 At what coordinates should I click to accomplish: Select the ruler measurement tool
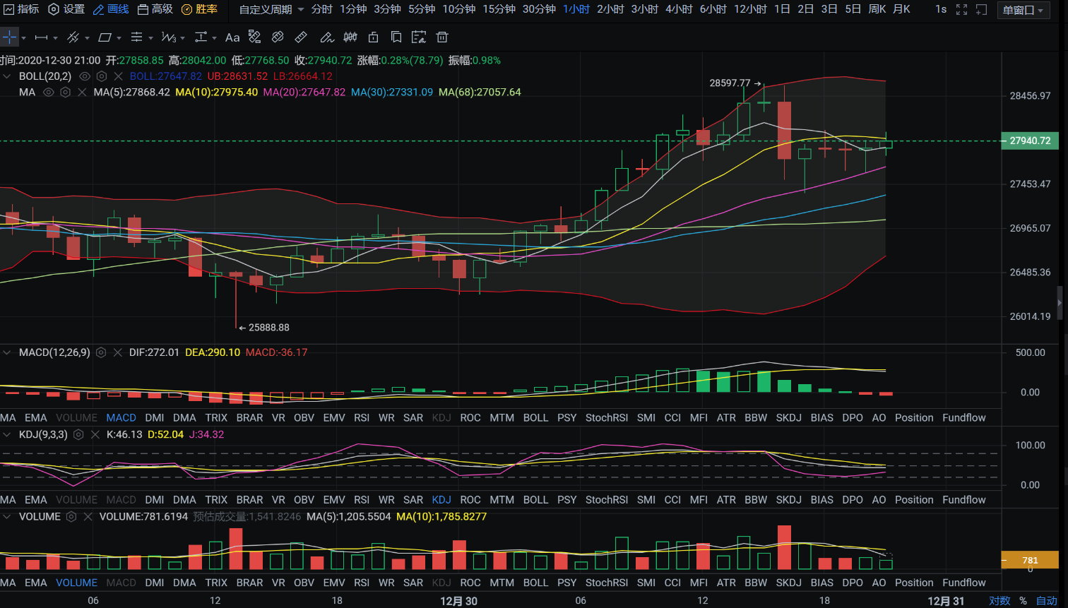(301, 37)
